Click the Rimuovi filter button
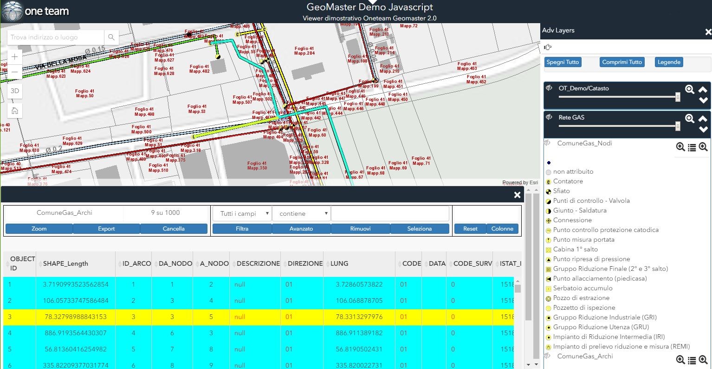The image size is (712, 369). tap(360, 229)
